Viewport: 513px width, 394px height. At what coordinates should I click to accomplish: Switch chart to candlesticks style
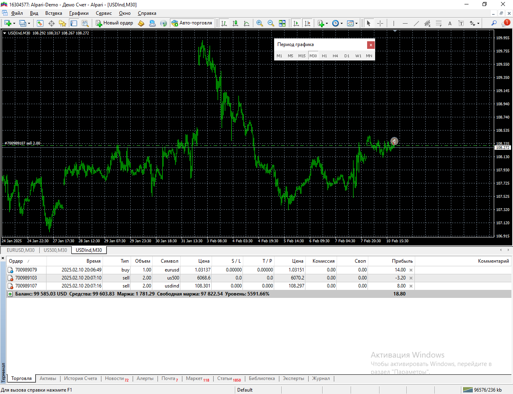click(x=235, y=23)
